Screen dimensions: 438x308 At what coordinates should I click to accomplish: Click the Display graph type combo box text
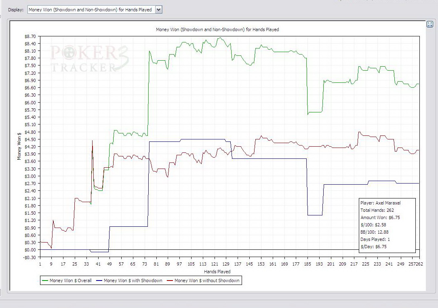(x=91, y=10)
